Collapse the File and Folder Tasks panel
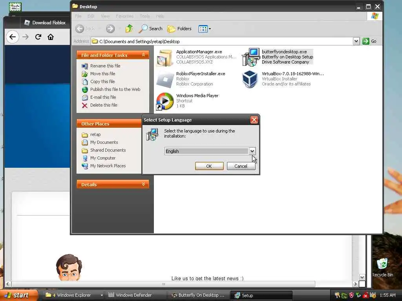Viewport: 402px width, 301px height. pyautogui.click(x=143, y=55)
